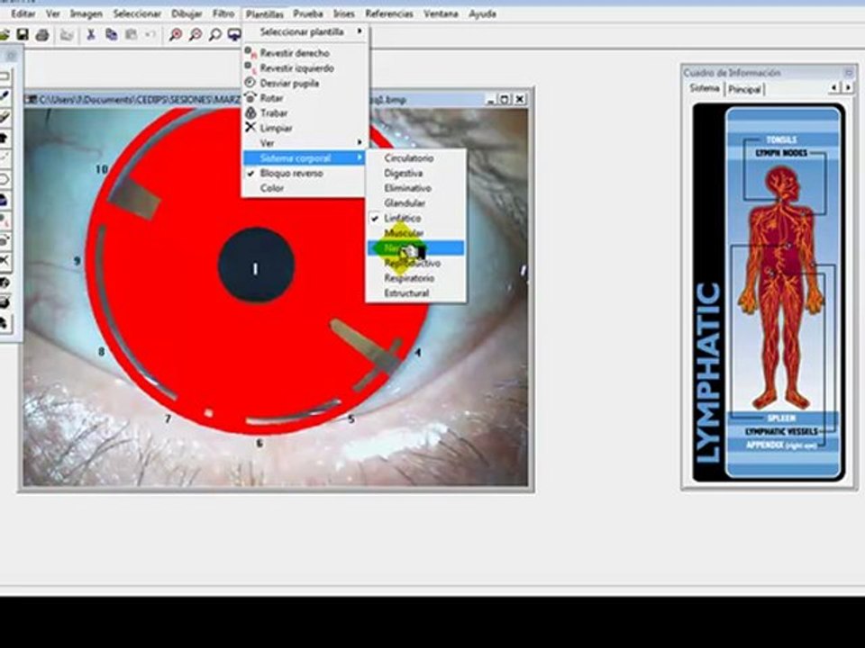Maximize the iris image window

coord(505,100)
